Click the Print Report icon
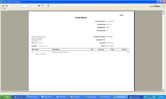Viewport: 166px width, 99px height. [6, 6]
